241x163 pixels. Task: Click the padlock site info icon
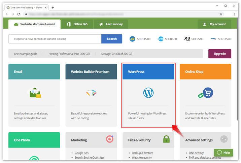click(x=26, y=14)
